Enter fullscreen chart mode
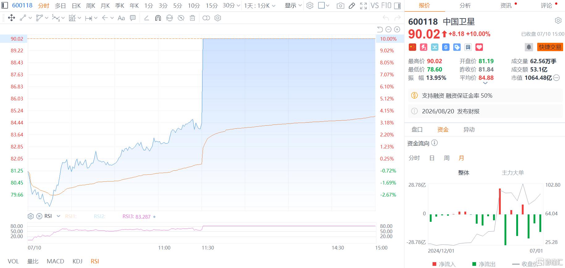This screenshot has width=565, height=268. pos(363,6)
